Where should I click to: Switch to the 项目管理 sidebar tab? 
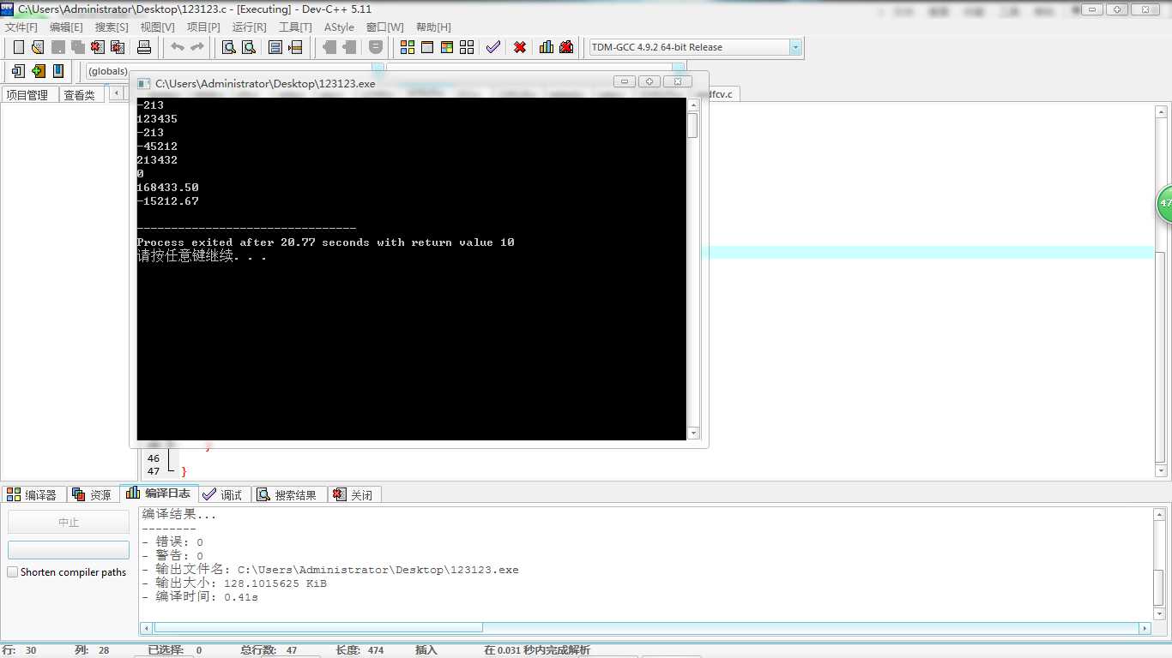[27, 95]
